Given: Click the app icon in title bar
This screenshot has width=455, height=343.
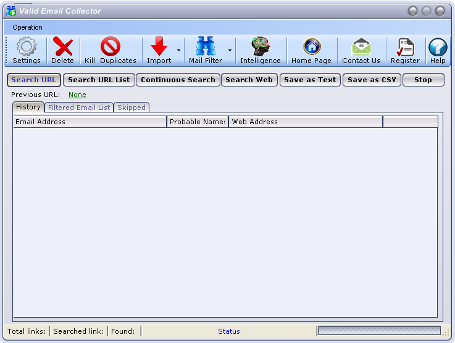Looking at the screenshot, I should (11, 11).
